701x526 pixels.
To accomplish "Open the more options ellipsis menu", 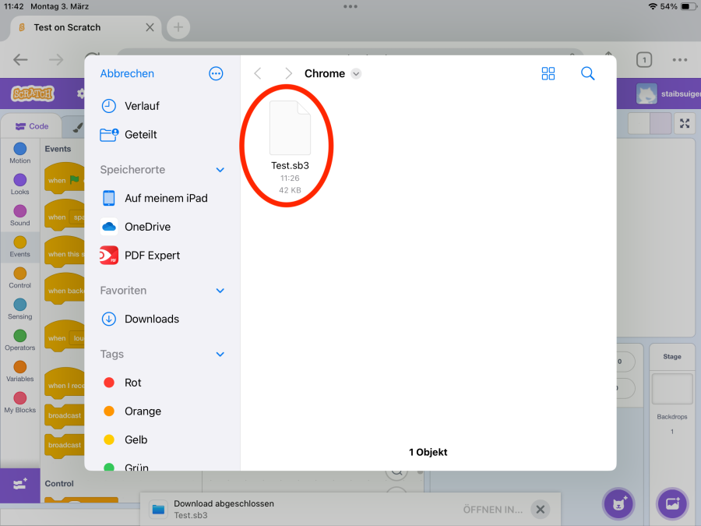I will [216, 73].
